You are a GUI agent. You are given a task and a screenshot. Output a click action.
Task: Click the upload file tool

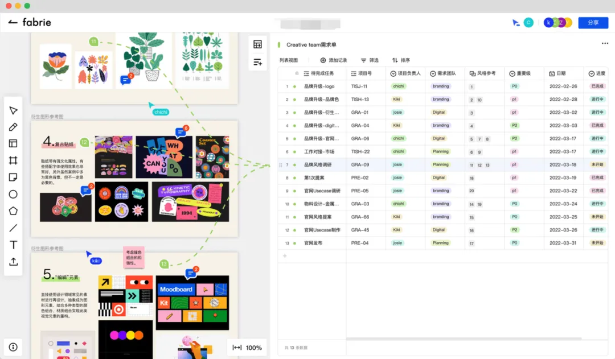point(13,262)
